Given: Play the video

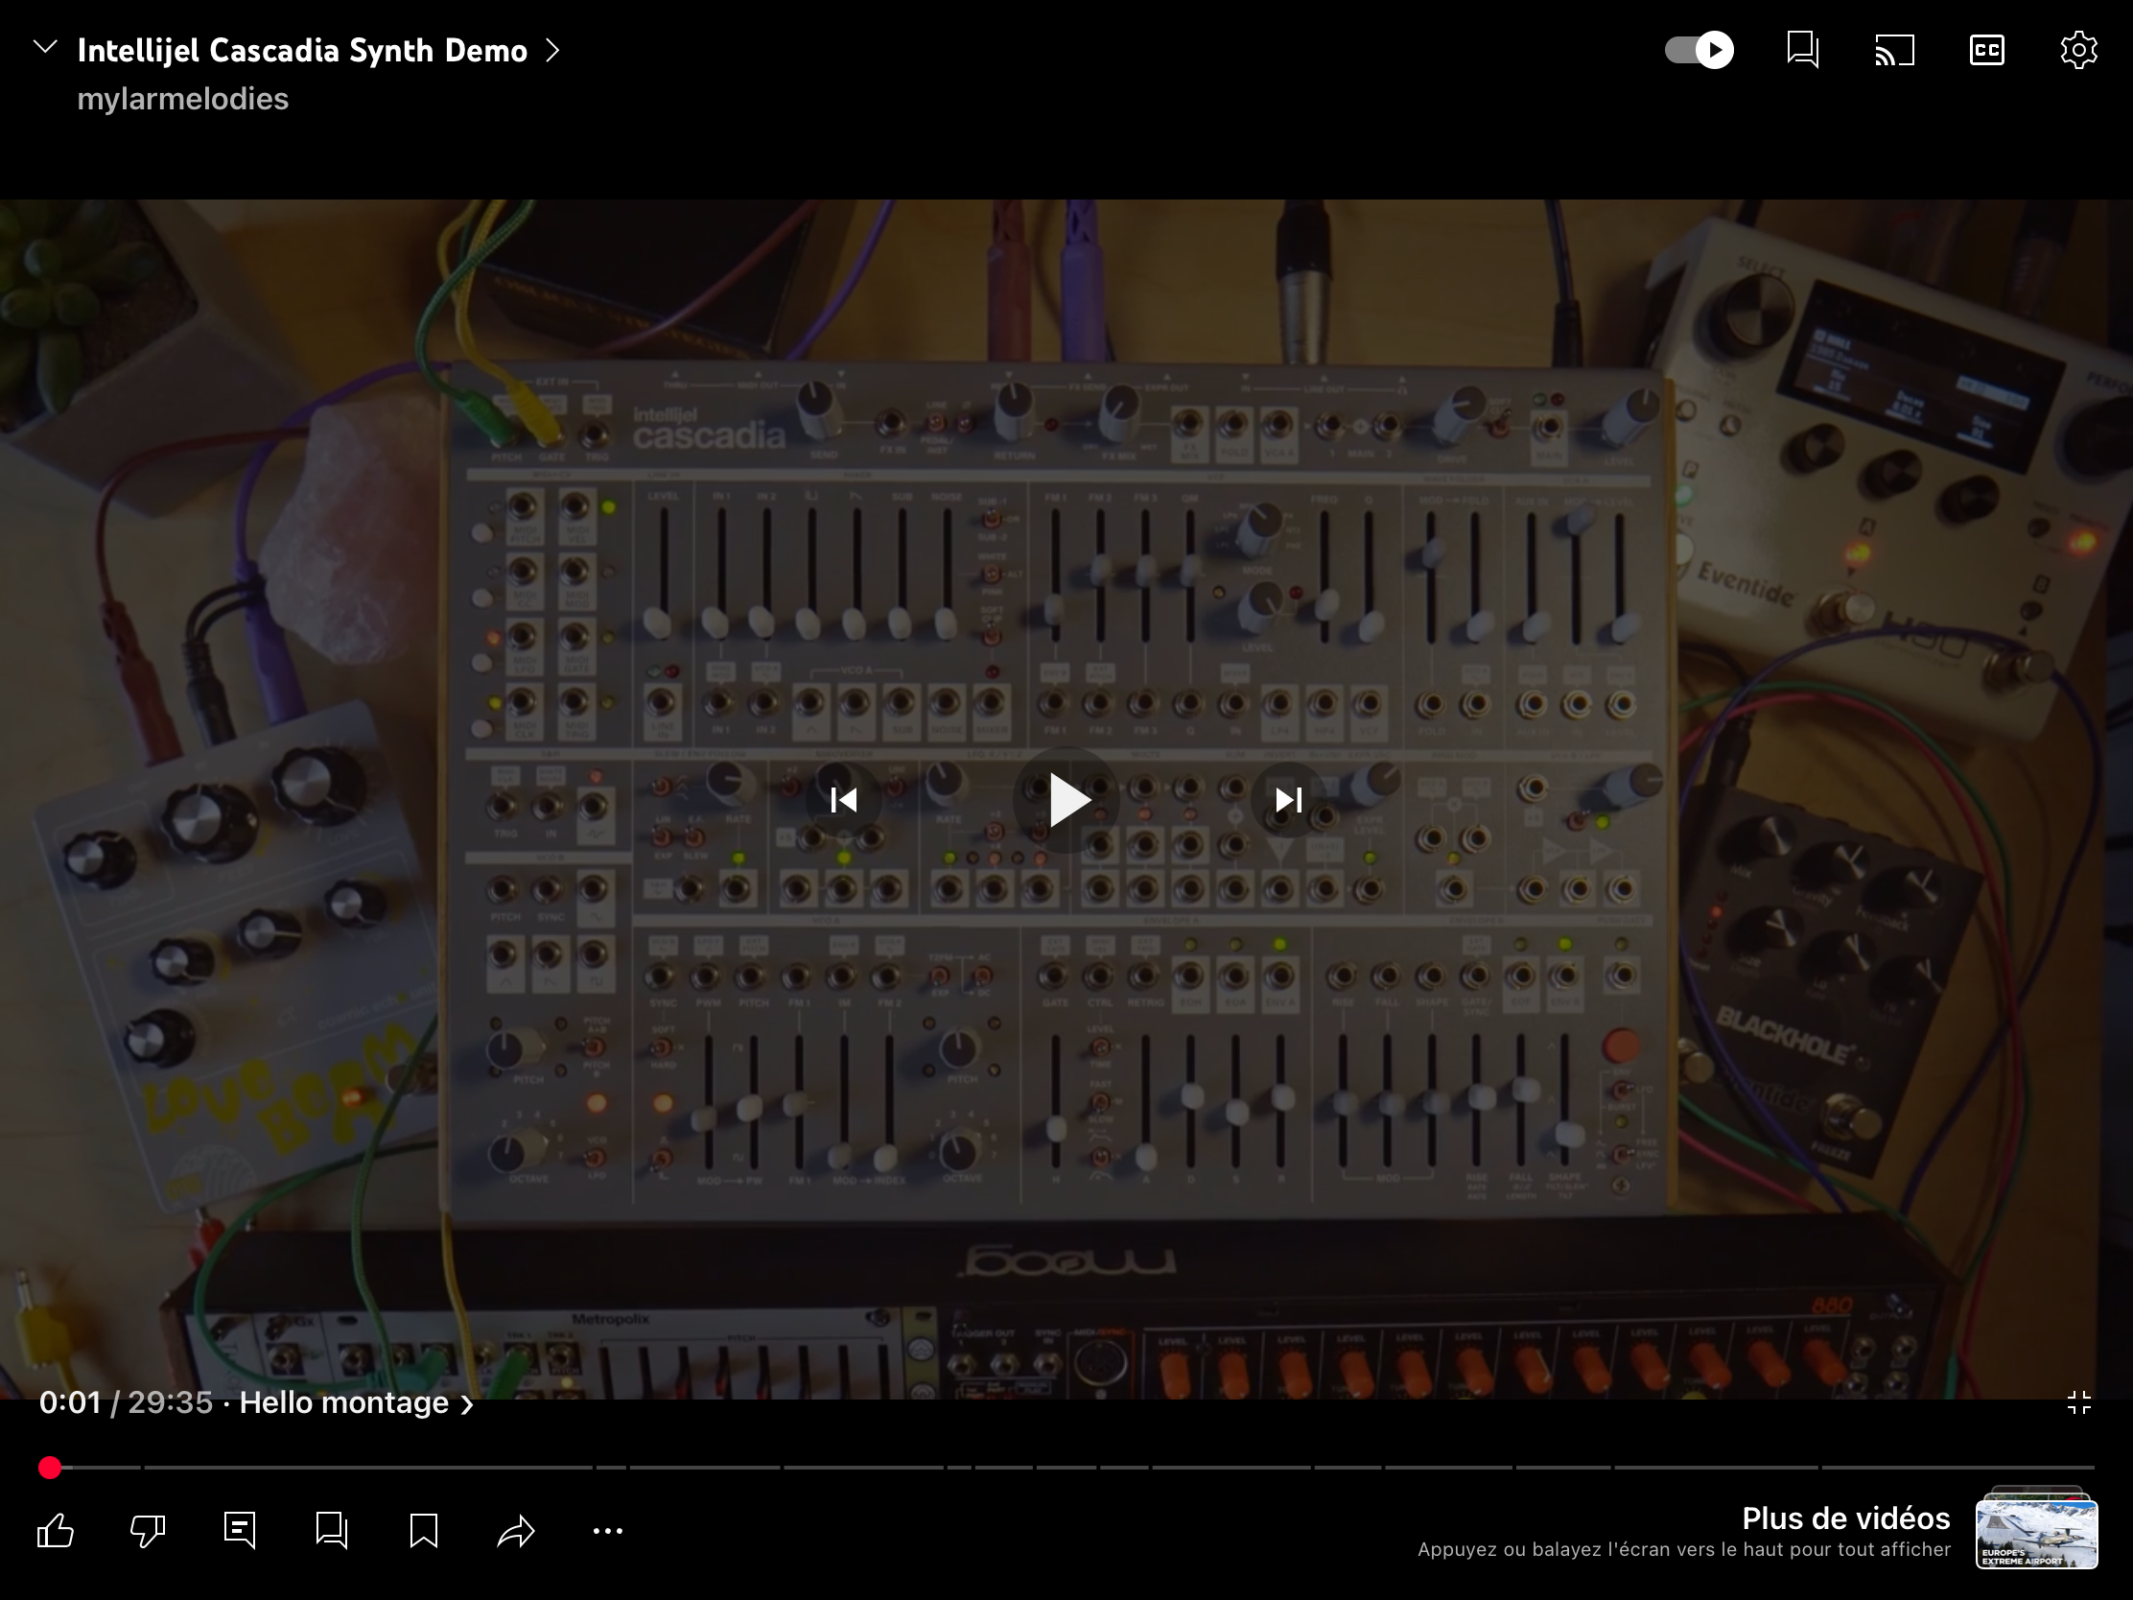Looking at the screenshot, I should [x=1066, y=799].
